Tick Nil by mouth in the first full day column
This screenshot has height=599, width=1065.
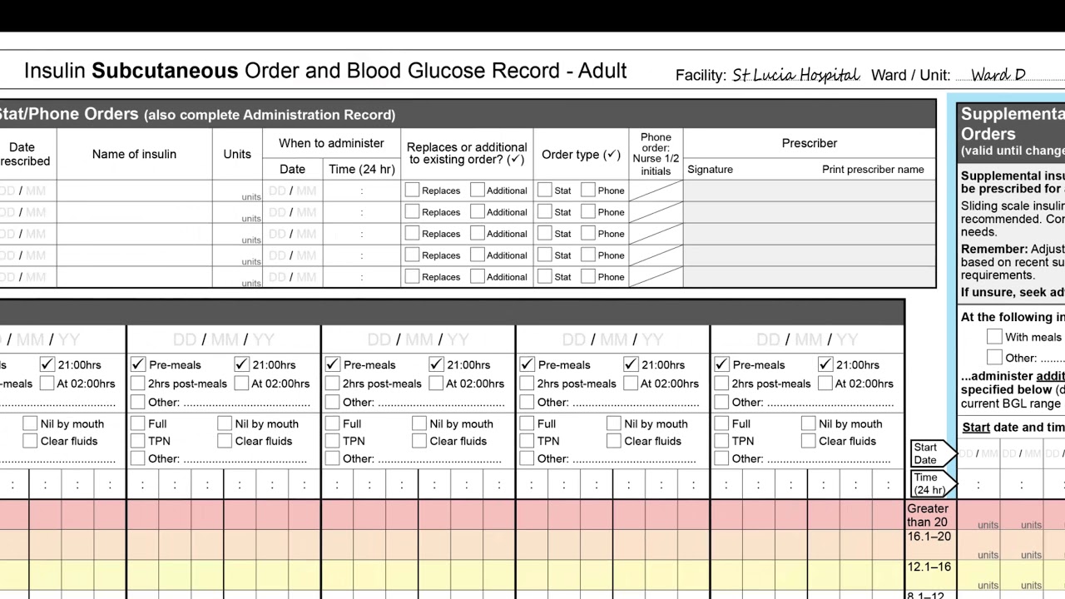(225, 423)
